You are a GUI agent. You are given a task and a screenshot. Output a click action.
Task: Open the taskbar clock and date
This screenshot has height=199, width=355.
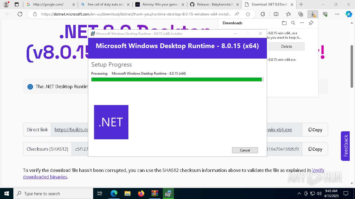(x=332, y=193)
